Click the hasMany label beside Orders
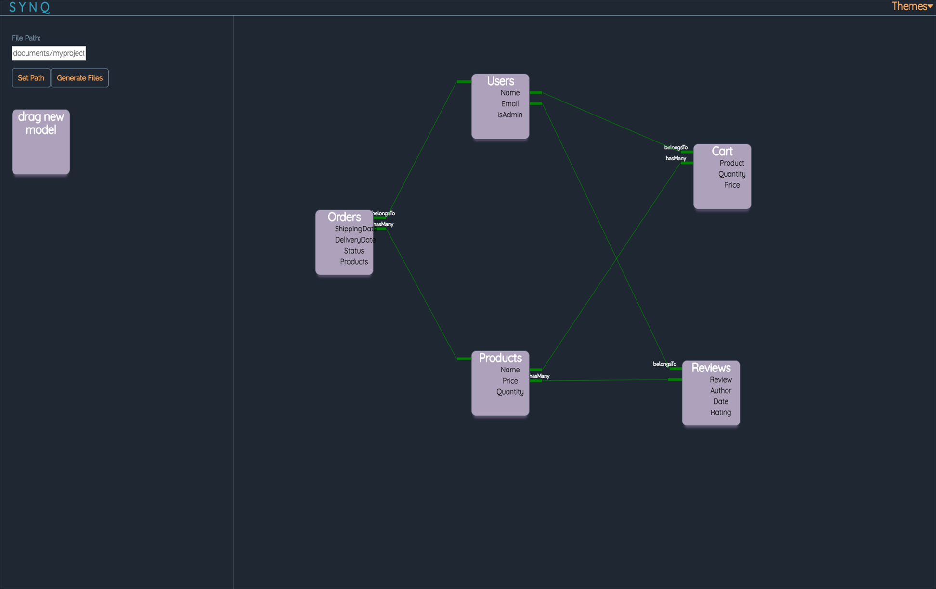 [x=384, y=224]
